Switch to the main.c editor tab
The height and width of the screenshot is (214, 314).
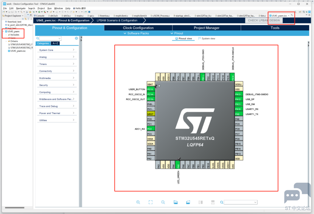[x=79, y=15]
